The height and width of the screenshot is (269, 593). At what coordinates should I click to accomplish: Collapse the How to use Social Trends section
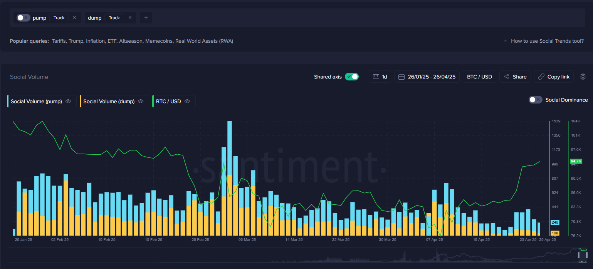click(x=505, y=40)
